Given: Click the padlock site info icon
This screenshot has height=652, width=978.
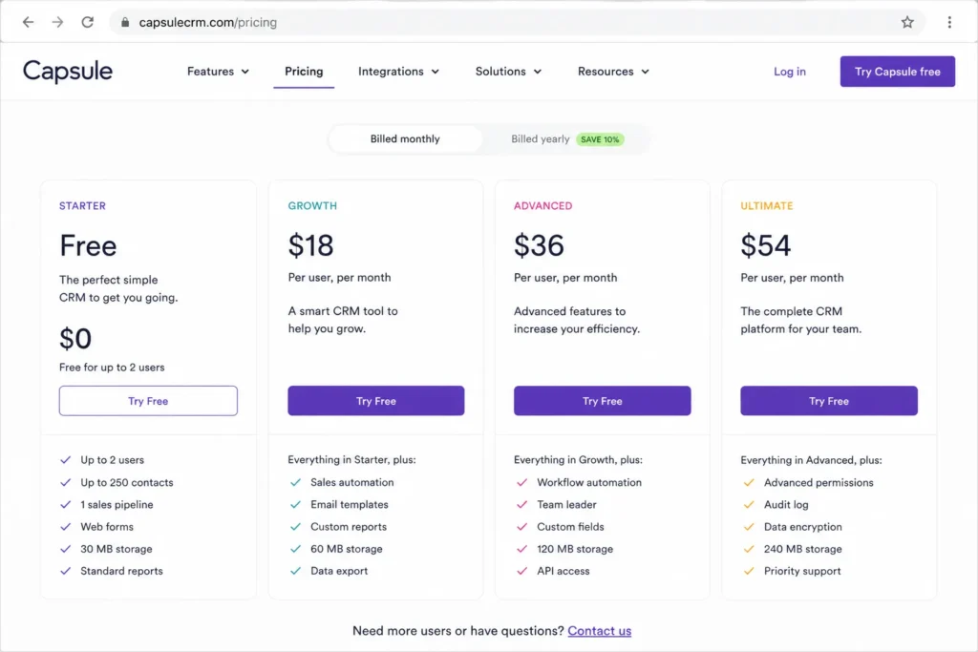Looking at the screenshot, I should [125, 23].
